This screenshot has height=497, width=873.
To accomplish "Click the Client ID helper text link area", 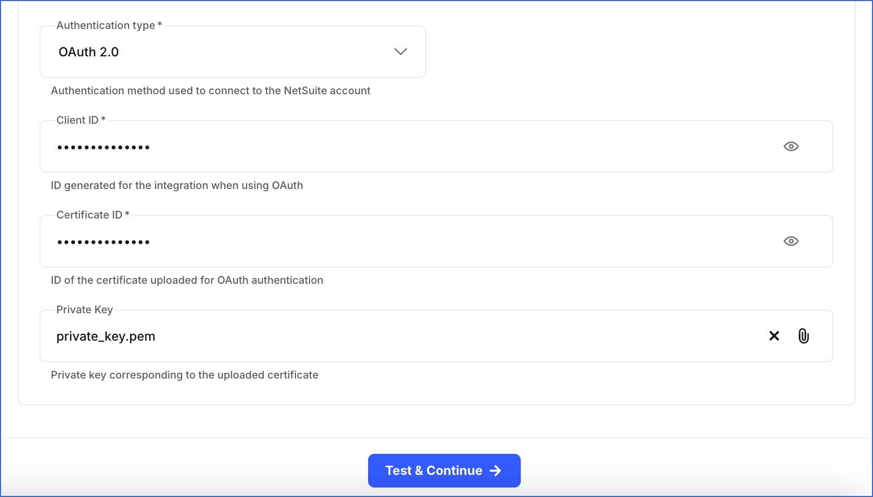I will click(177, 185).
